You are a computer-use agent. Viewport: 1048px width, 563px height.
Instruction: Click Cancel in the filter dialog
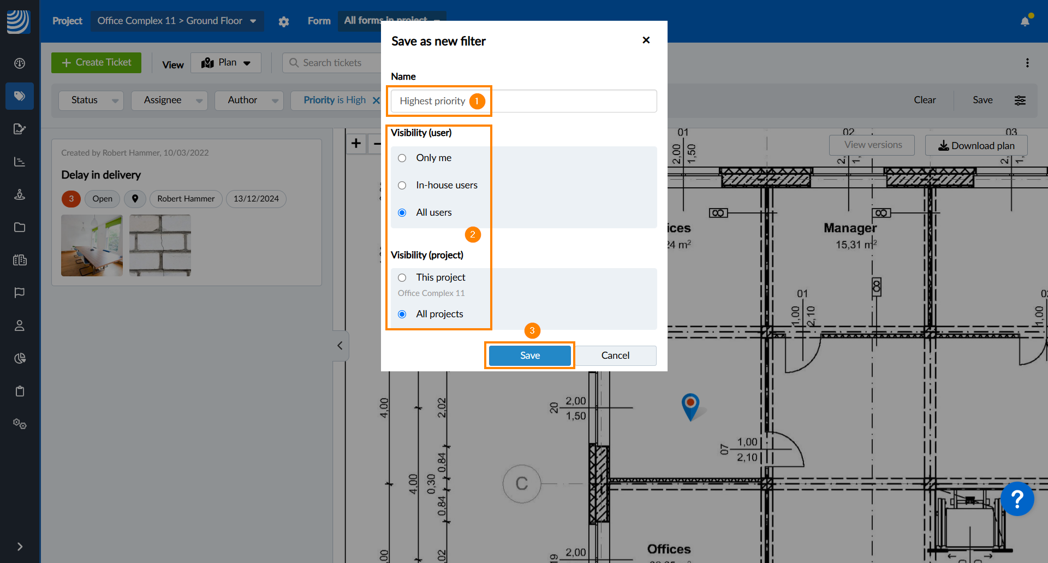point(615,355)
